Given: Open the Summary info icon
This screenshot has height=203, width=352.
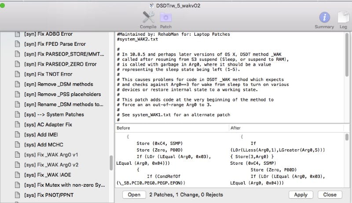Looking at the screenshot, I should (324, 18).
